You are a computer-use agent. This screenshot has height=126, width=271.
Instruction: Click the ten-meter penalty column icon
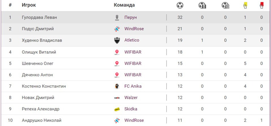click(x=225, y=5)
